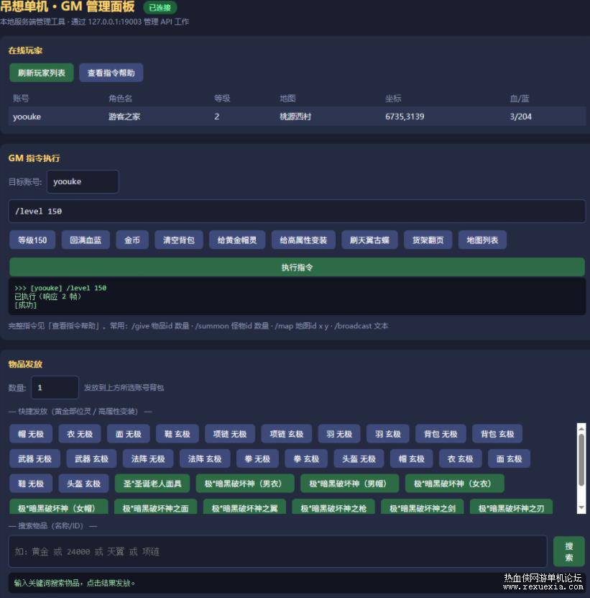This screenshot has height=598, width=590.
Task: Click the 面 无极 item button
Action: (x=129, y=434)
